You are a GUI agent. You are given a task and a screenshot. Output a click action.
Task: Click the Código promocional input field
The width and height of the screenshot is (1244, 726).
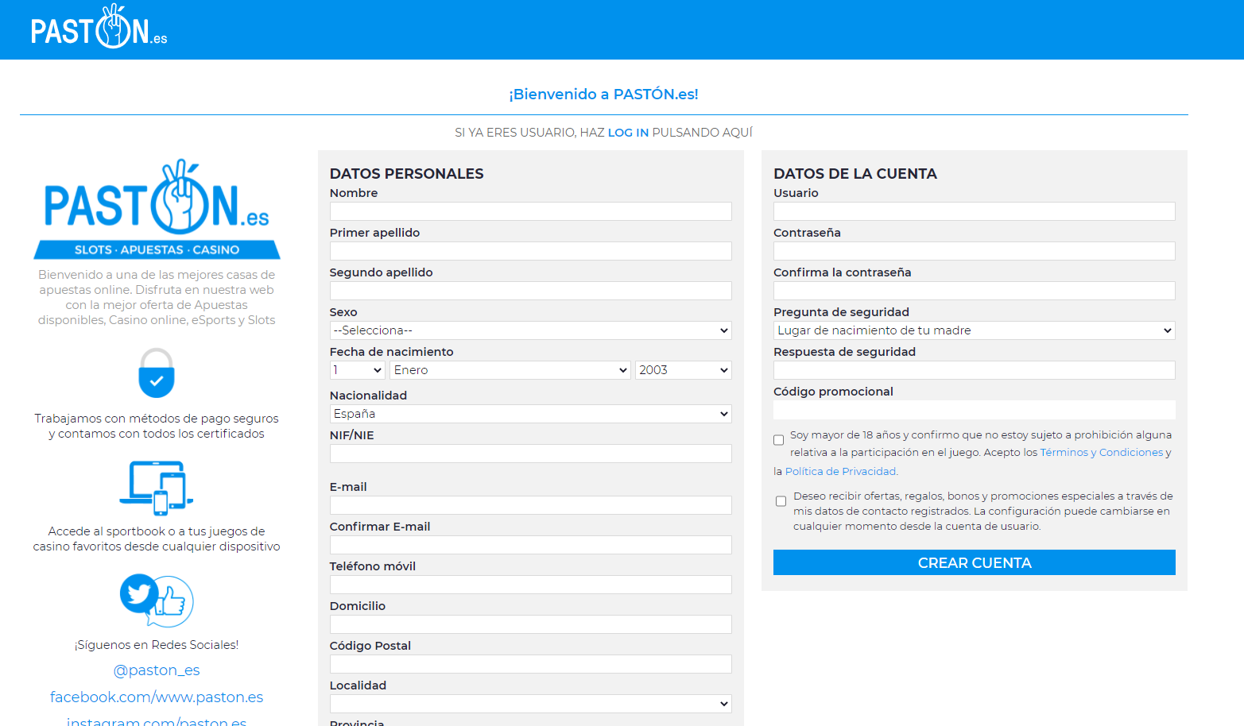click(x=975, y=410)
